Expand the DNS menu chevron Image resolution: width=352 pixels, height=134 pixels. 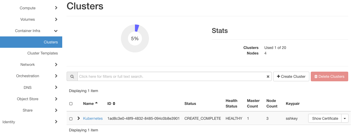[56, 87]
